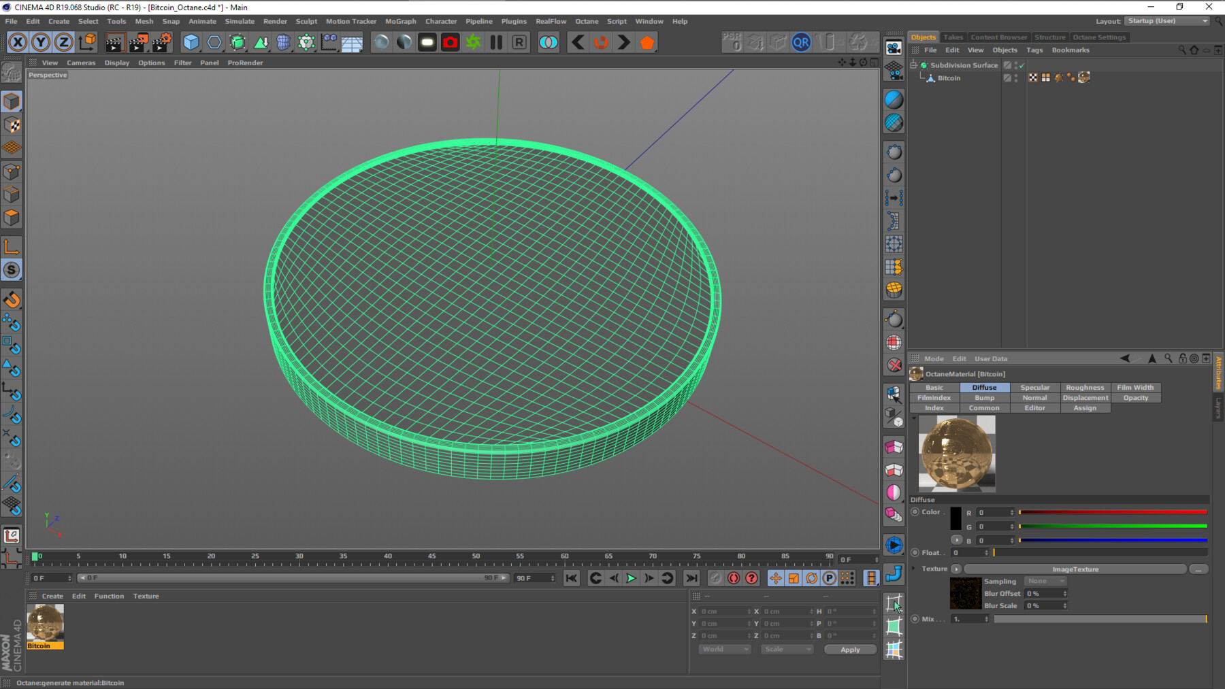Open the QR plugin icon in toolbar
1225x689 pixels.
[801, 42]
